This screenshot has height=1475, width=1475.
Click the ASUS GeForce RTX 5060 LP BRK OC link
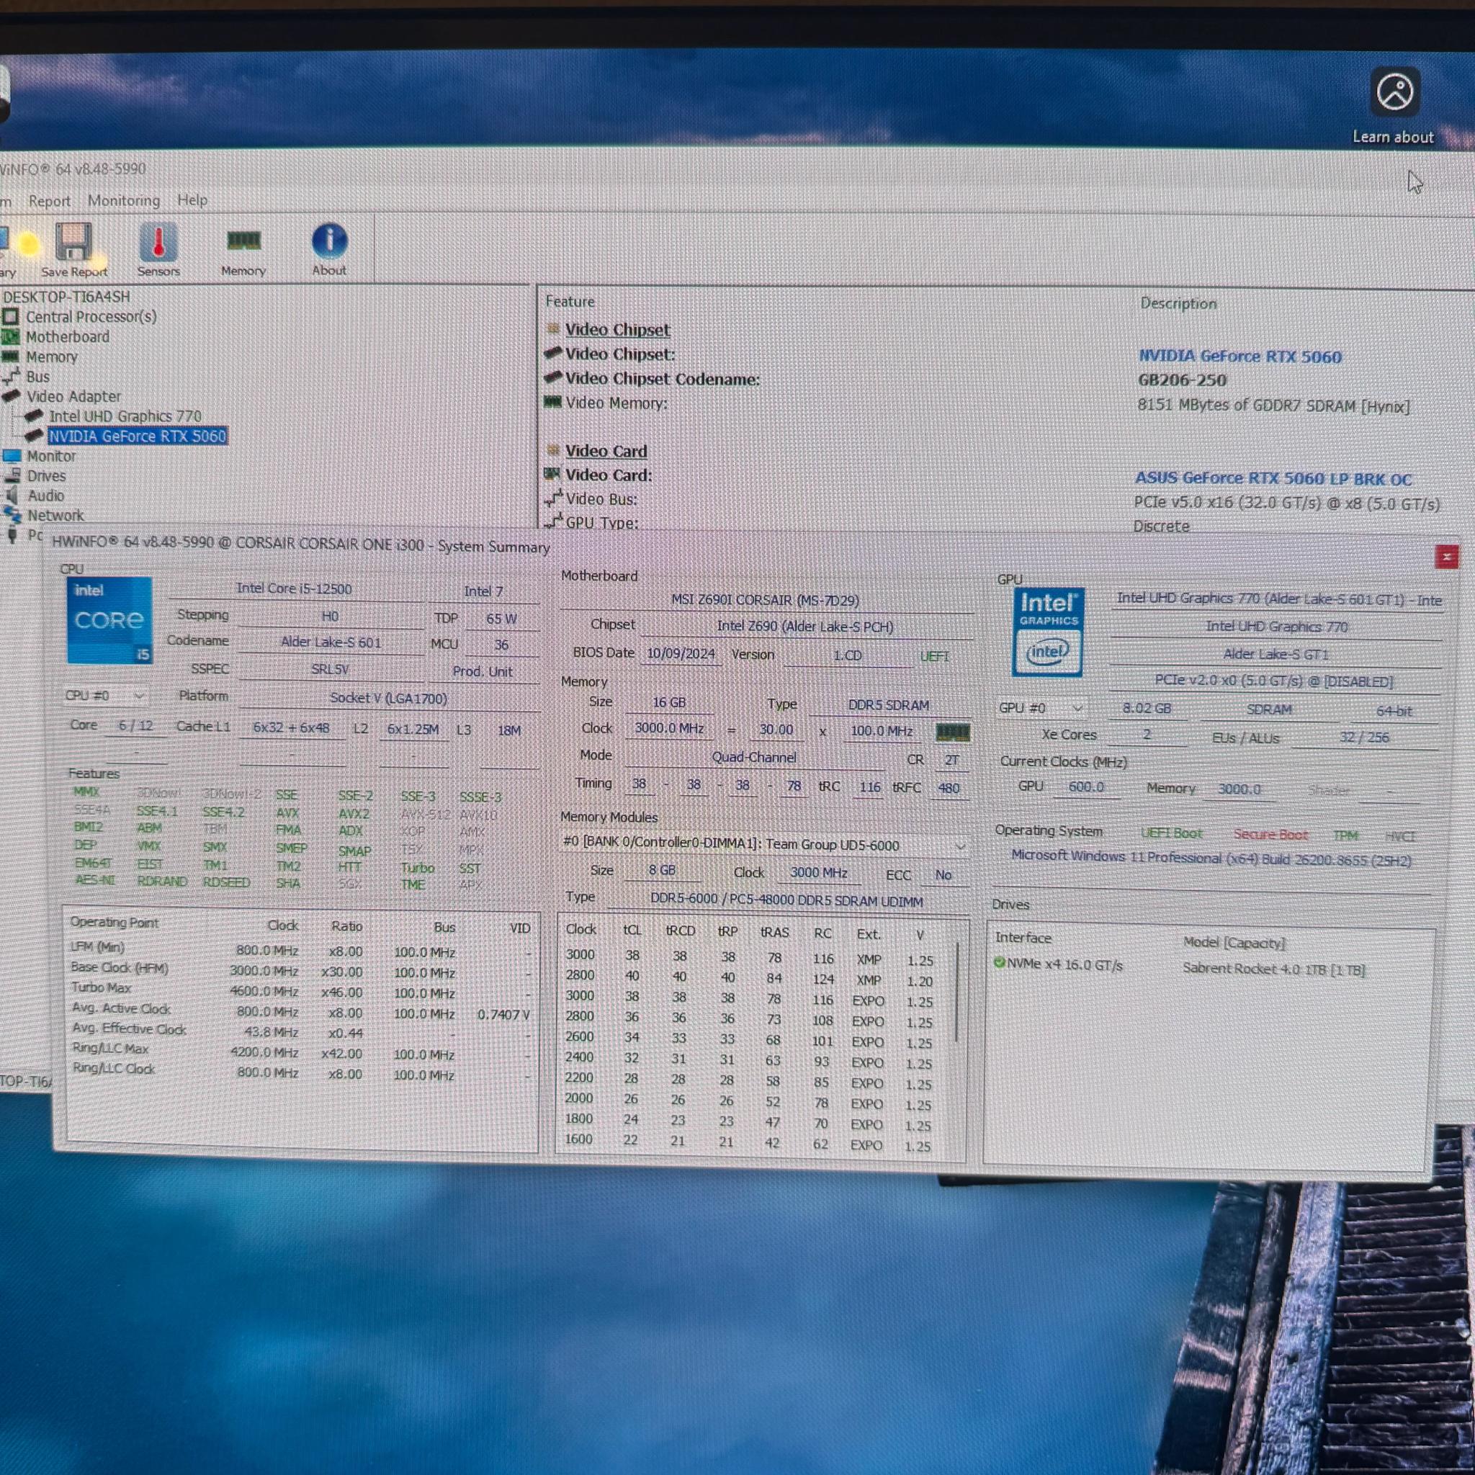[1273, 479]
